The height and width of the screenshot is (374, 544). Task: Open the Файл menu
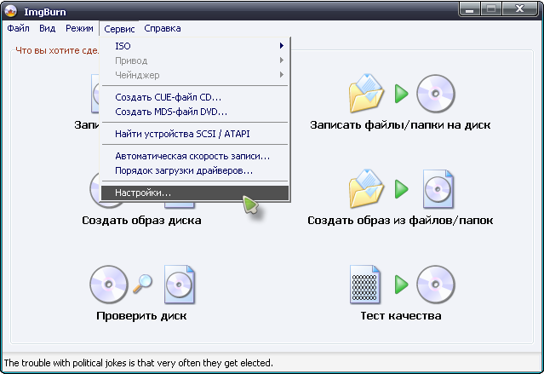(18, 28)
